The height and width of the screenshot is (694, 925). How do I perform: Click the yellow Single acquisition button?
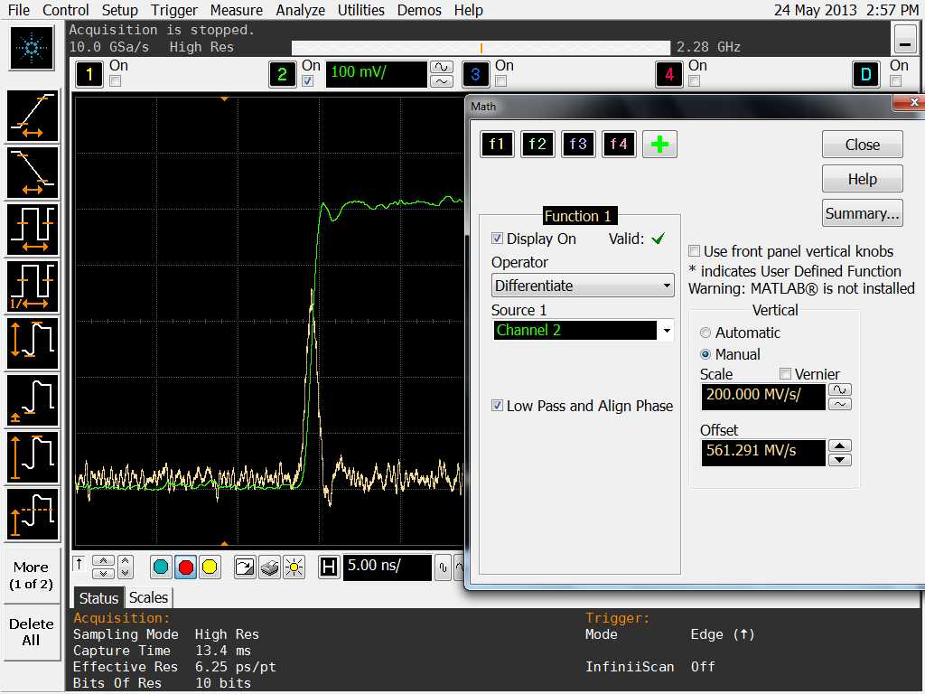[210, 567]
